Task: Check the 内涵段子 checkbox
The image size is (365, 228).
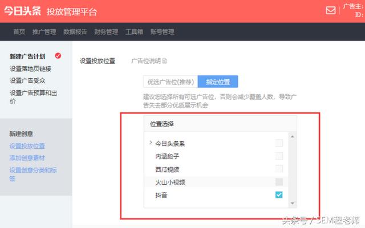Action: [x=279, y=156]
